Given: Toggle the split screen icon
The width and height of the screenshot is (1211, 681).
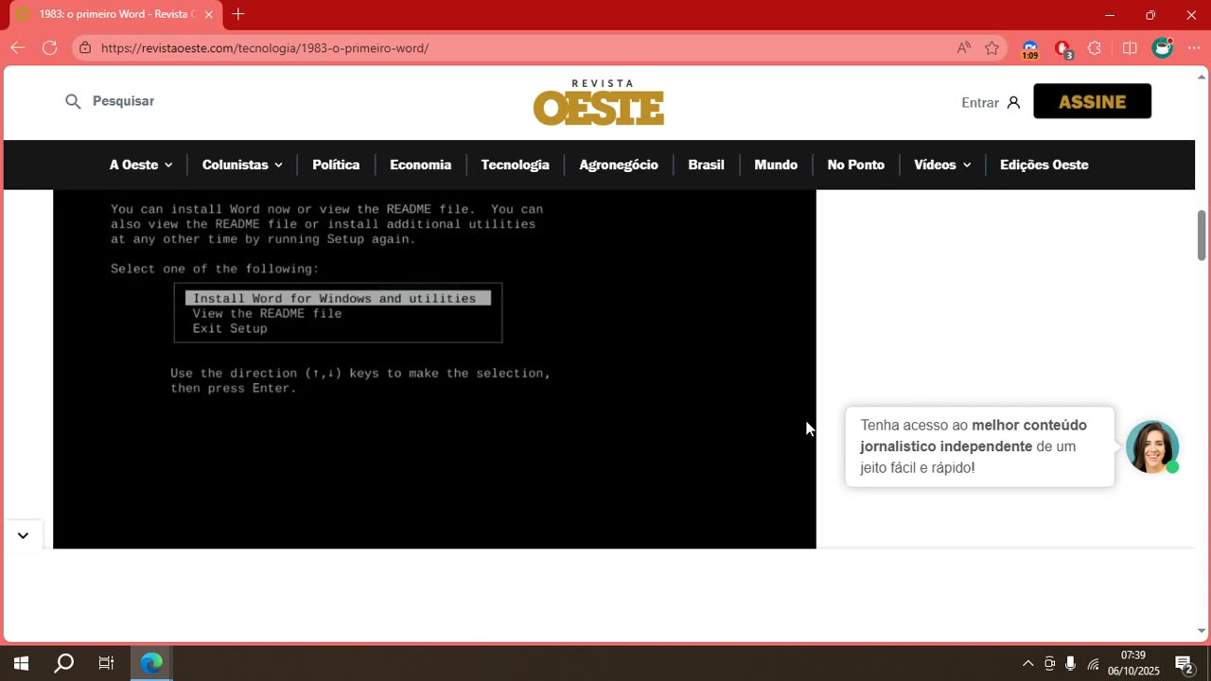Looking at the screenshot, I should click(1130, 47).
